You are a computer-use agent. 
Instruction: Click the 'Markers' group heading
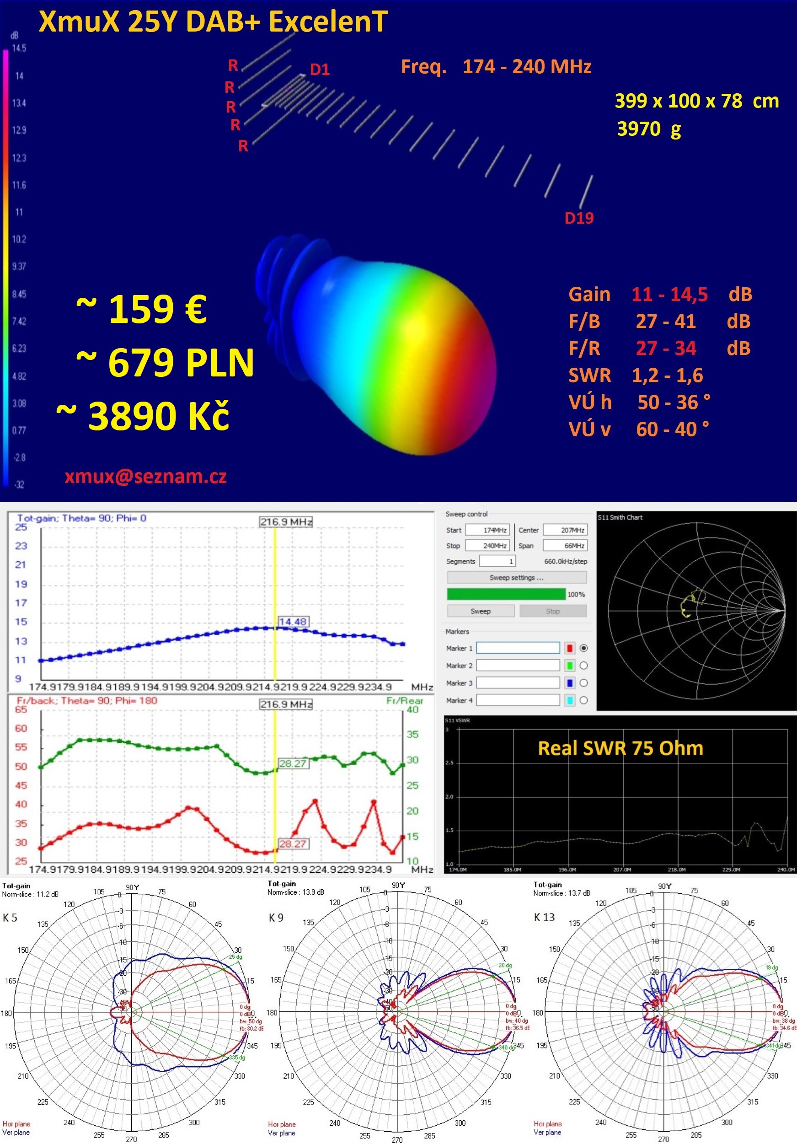point(457,631)
